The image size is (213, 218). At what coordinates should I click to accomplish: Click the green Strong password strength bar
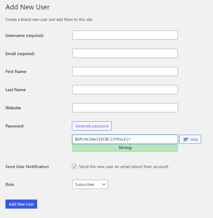[125, 148]
